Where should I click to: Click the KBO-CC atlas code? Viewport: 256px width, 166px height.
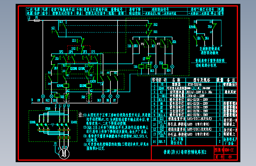[229, 150]
